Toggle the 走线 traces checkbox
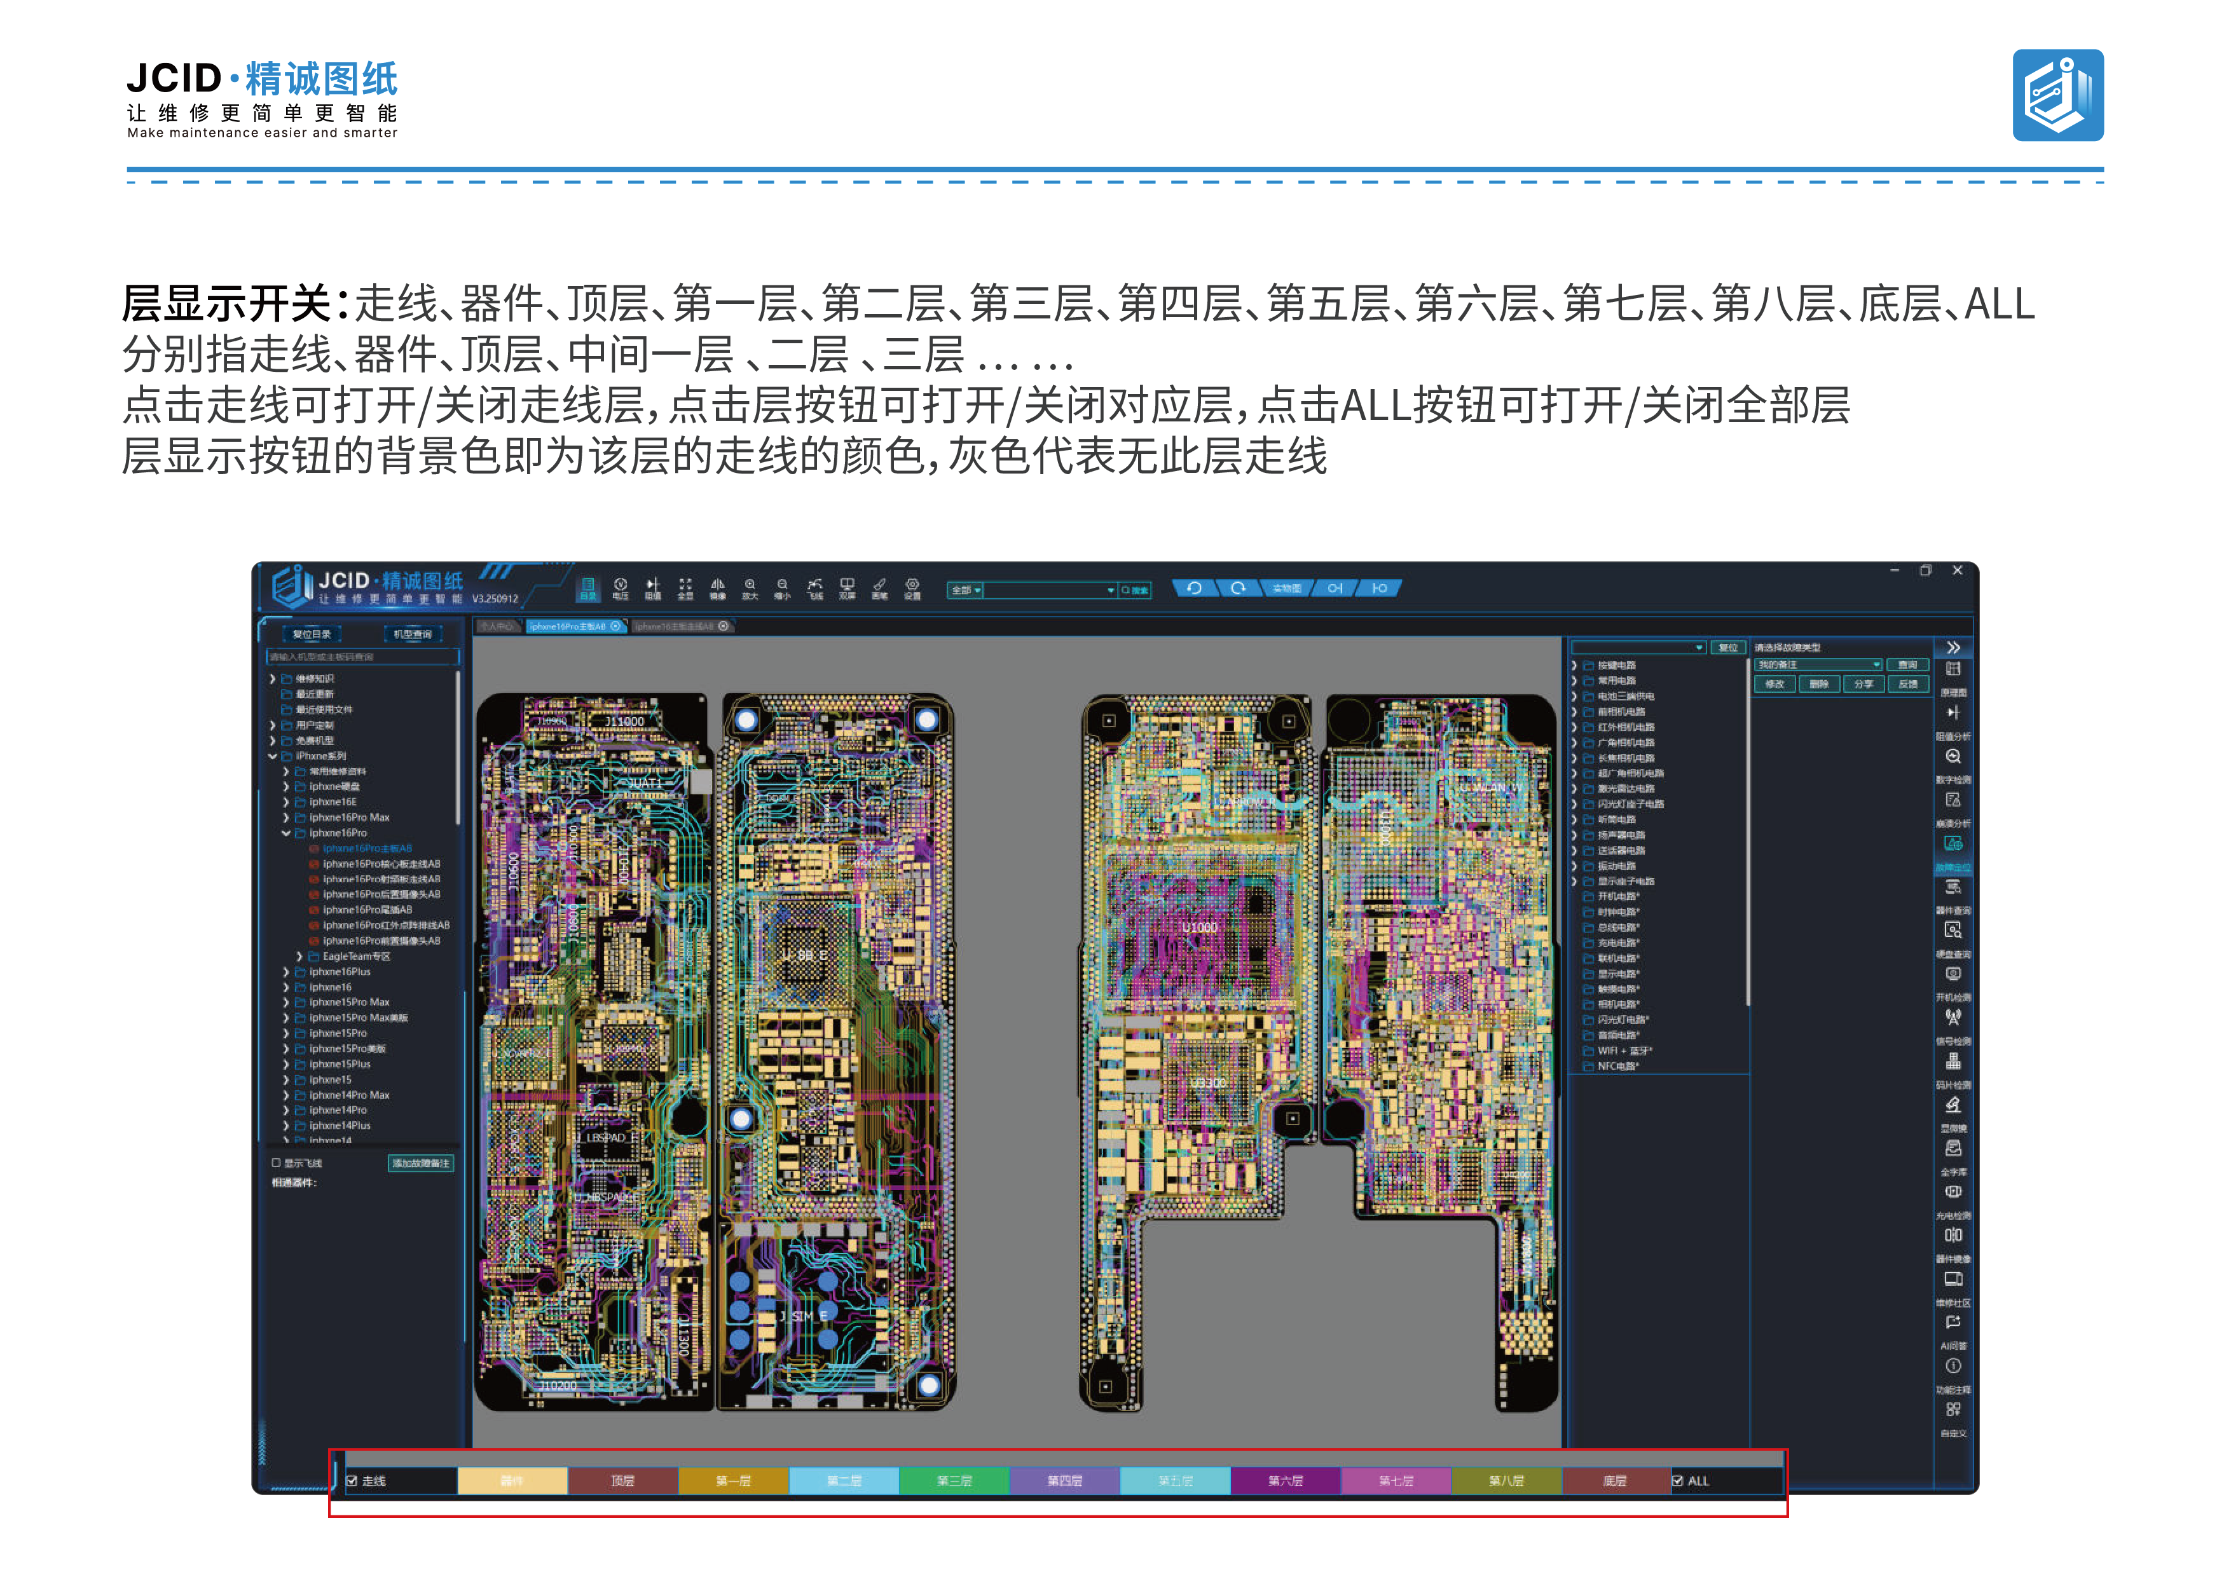 [x=352, y=1481]
